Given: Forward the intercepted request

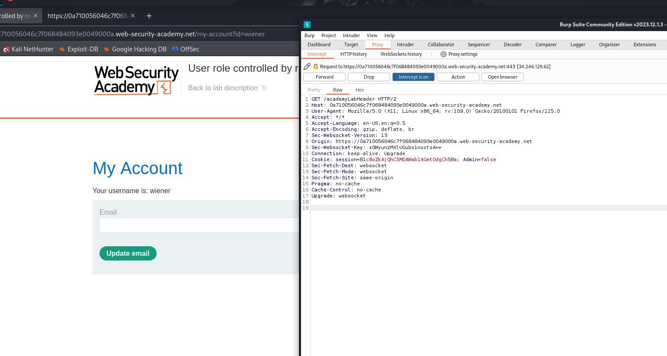Looking at the screenshot, I should [x=324, y=77].
